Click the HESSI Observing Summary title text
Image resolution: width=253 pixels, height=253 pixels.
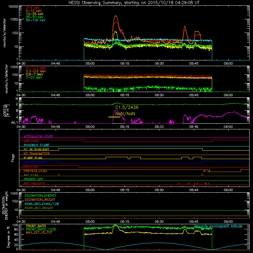pos(134,3)
